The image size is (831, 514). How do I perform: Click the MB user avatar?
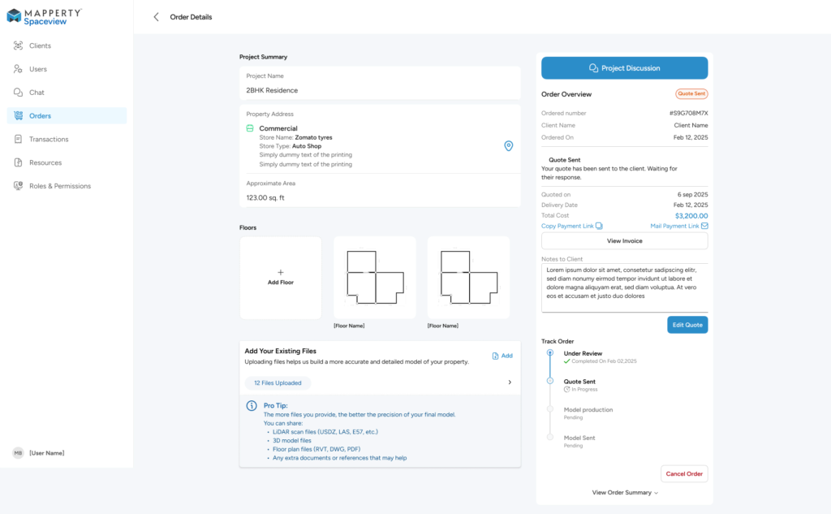coord(18,453)
